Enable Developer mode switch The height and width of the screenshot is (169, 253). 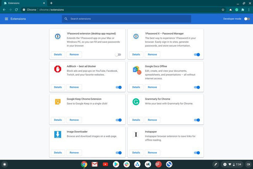(x=247, y=19)
